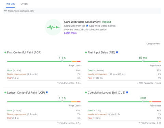The image size is (164, 128).
Task: Click bookmark icon before Core Web Vitals metrics
Action: (87, 26)
